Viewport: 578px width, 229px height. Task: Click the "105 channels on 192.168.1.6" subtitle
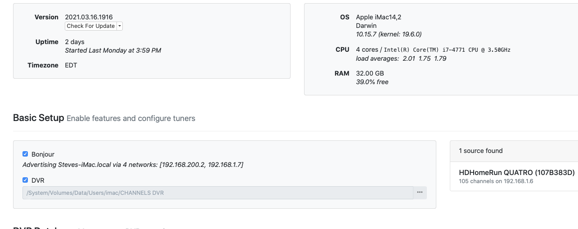[x=496, y=181]
